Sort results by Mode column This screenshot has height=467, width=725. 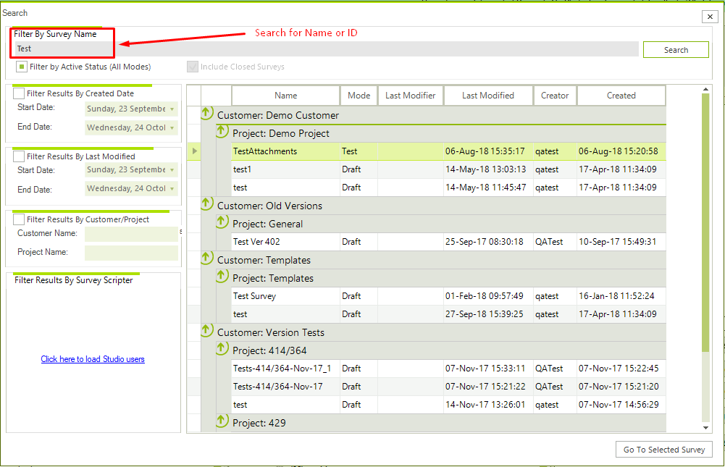coord(359,96)
